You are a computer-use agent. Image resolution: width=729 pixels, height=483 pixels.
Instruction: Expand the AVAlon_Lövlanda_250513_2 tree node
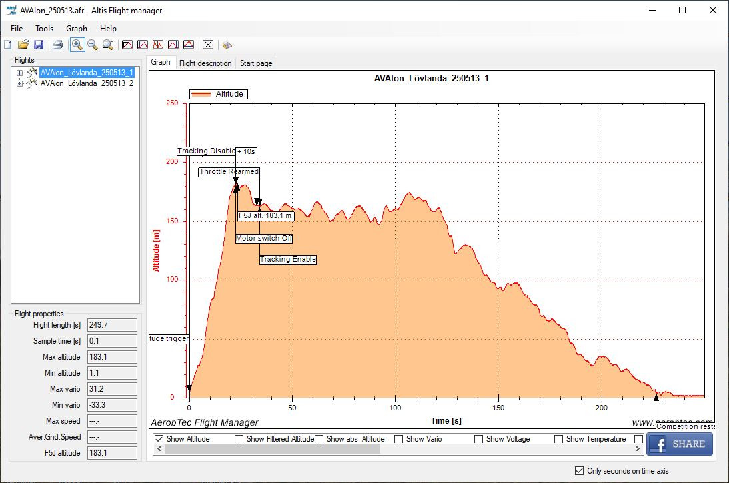click(x=20, y=83)
